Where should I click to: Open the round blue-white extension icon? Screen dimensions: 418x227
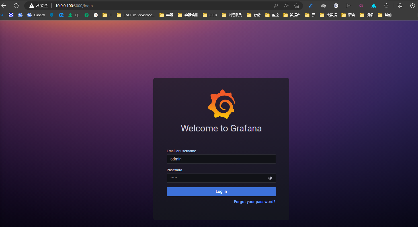click(336, 6)
